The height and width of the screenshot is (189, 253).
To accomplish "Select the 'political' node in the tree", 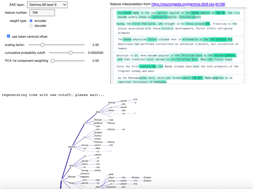I will click(98, 123).
